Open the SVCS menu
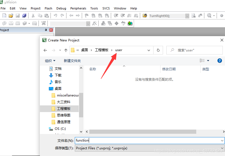 click(x=106, y=8)
